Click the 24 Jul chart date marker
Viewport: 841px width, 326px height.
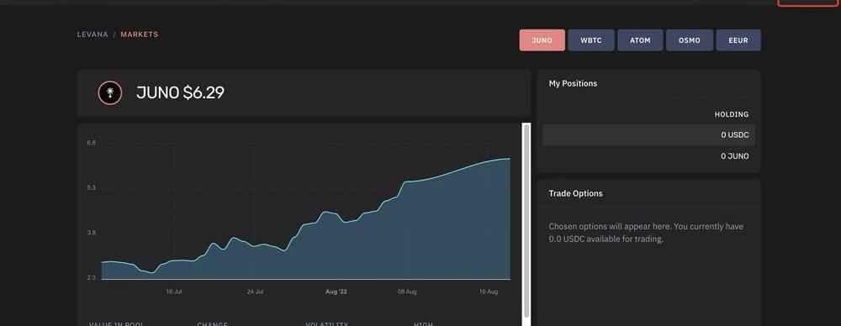pos(255,292)
